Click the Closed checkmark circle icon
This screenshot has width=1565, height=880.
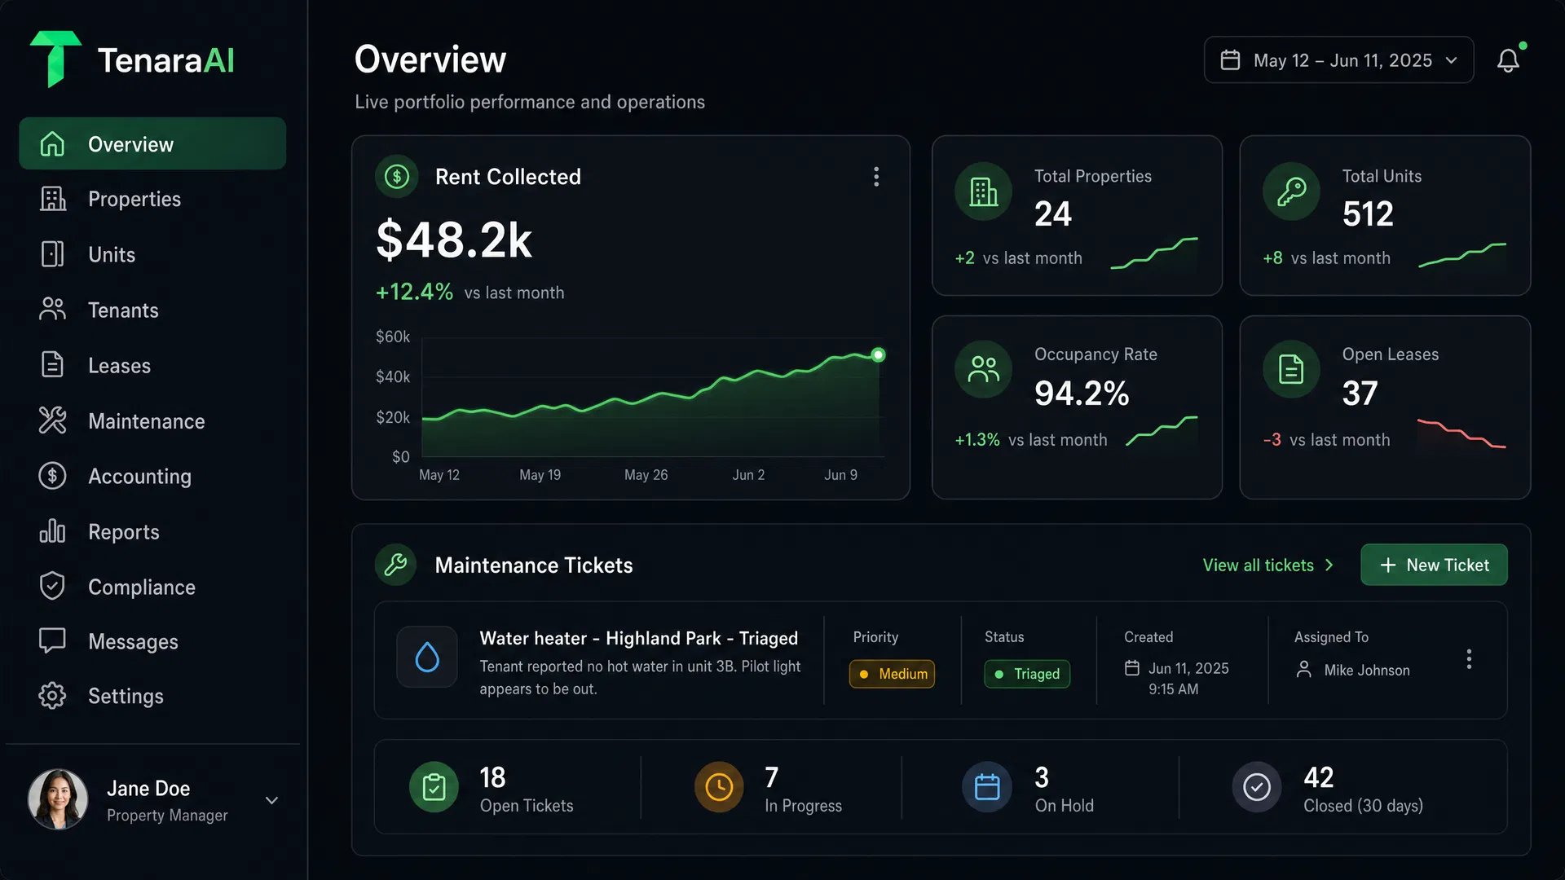tap(1257, 787)
